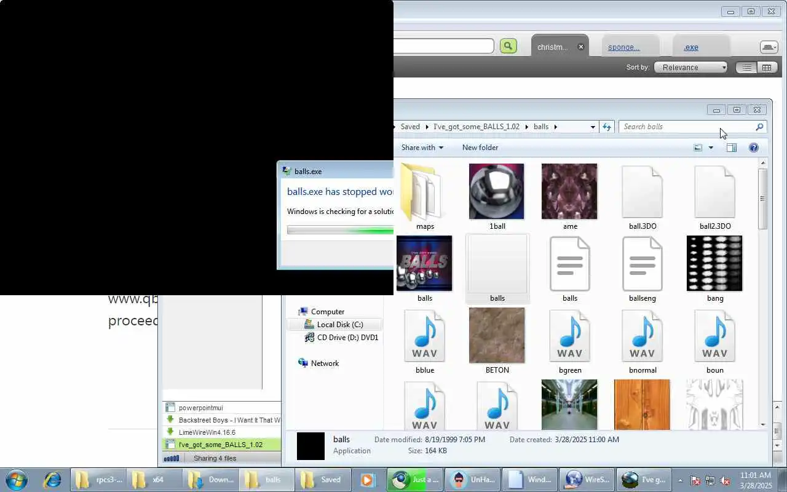This screenshot has width=787, height=492.
Task: Switch to WireS... taskbar window
Action: tap(587, 480)
